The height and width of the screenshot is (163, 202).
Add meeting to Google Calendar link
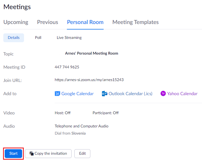point(78,93)
